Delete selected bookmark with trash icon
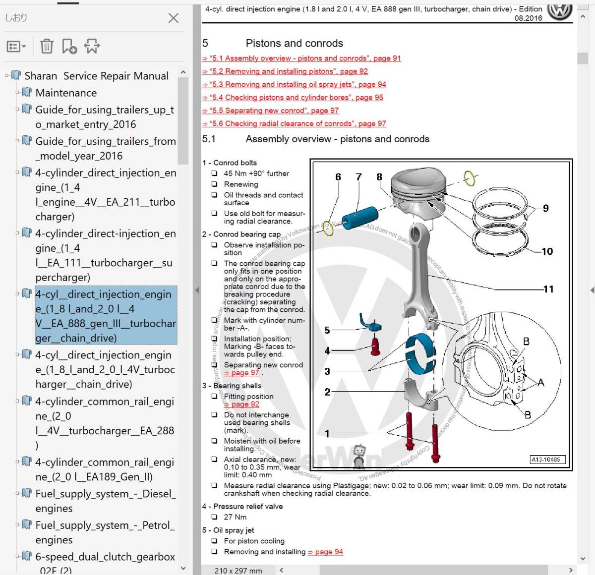The height and width of the screenshot is (575, 595). 47,46
